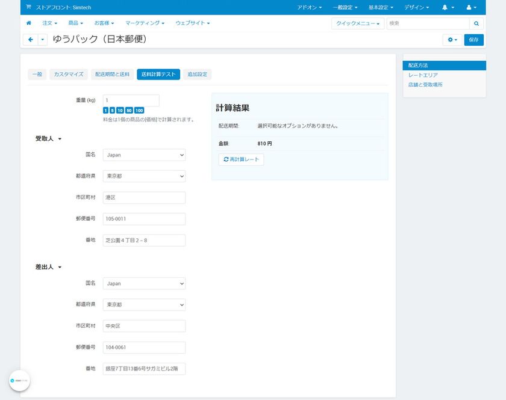Click the recipient 郵便番号 input field
Image resolution: width=506 pixels, height=400 pixels.
tap(144, 219)
